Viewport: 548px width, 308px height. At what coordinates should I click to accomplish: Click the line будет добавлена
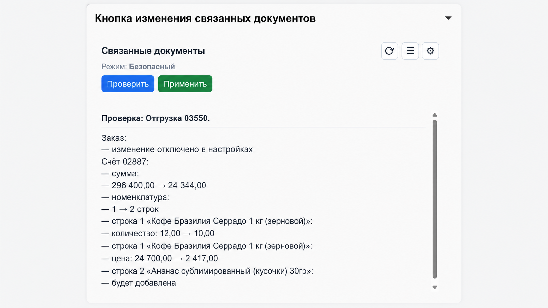pyautogui.click(x=139, y=283)
